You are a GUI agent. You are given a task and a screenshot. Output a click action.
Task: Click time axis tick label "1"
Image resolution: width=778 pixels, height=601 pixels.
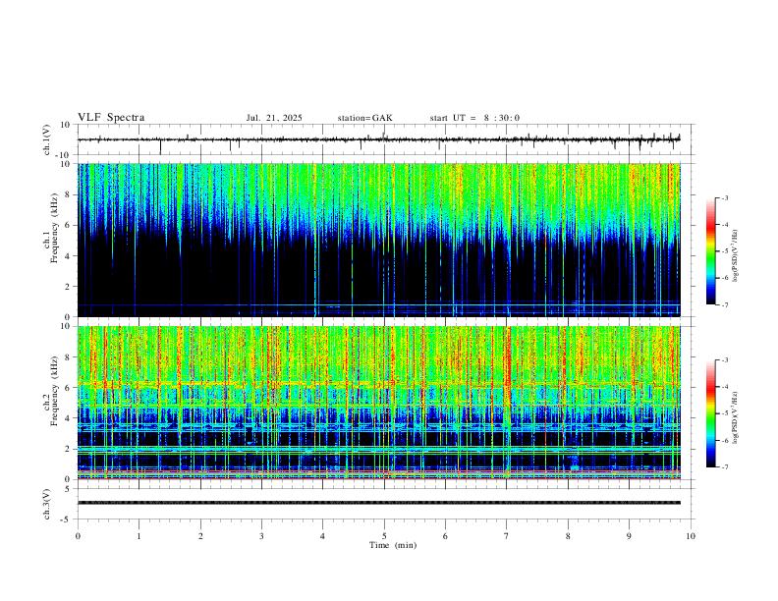point(139,536)
